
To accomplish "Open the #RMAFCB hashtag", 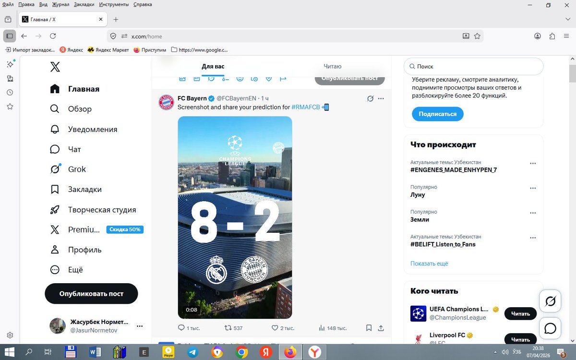I will [305, 107].
